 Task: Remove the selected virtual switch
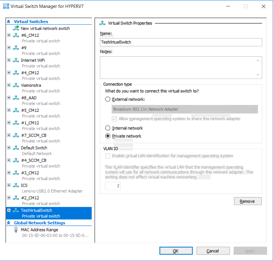click(x=248, y=201)
